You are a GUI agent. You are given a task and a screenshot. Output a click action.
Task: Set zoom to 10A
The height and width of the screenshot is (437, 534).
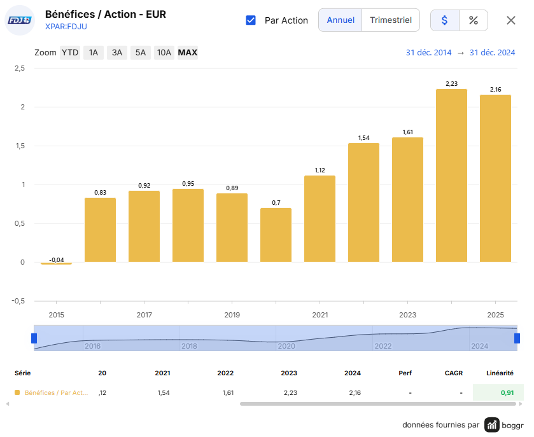164,53
